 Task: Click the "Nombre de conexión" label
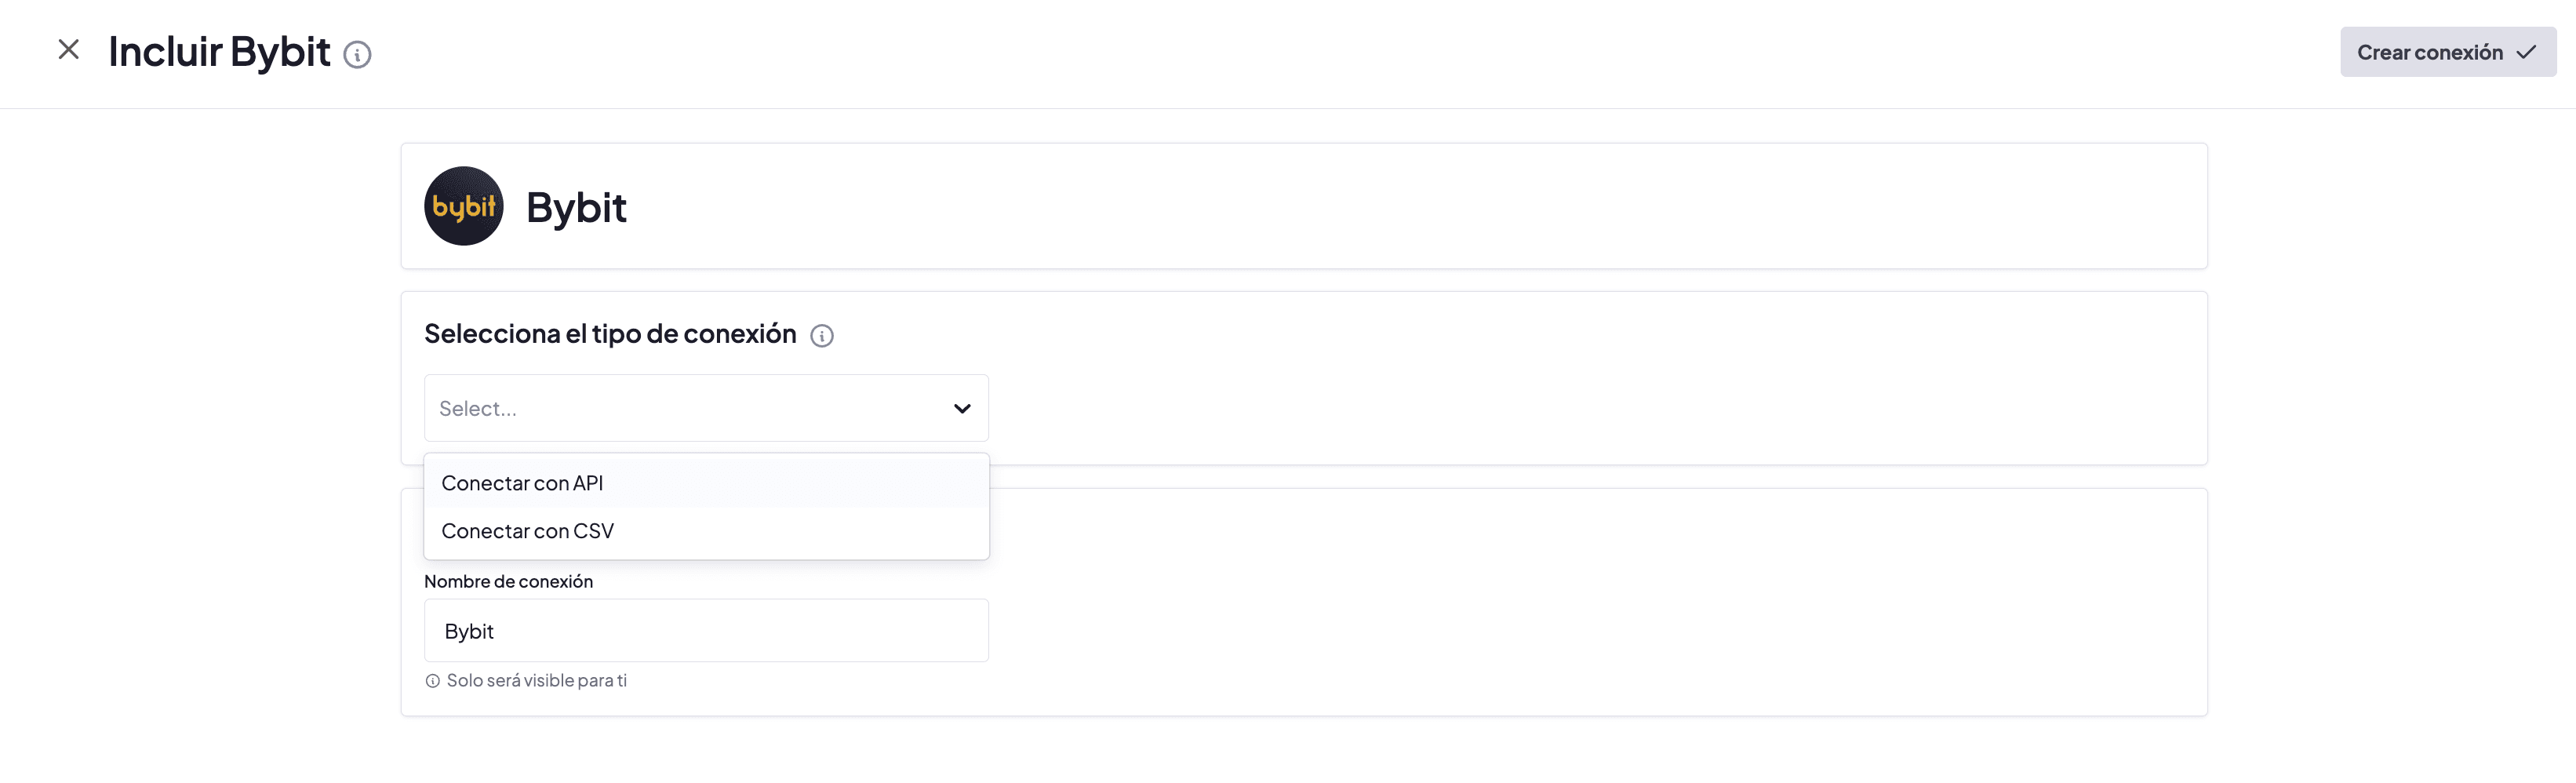click(508, 581)
